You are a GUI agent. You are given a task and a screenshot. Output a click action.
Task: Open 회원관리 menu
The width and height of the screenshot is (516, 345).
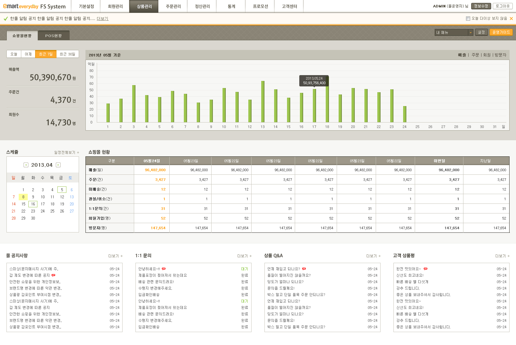115,6
